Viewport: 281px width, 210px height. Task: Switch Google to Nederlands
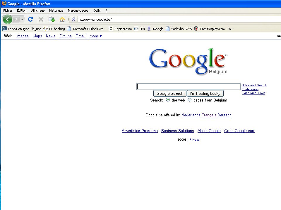(191, 115)
